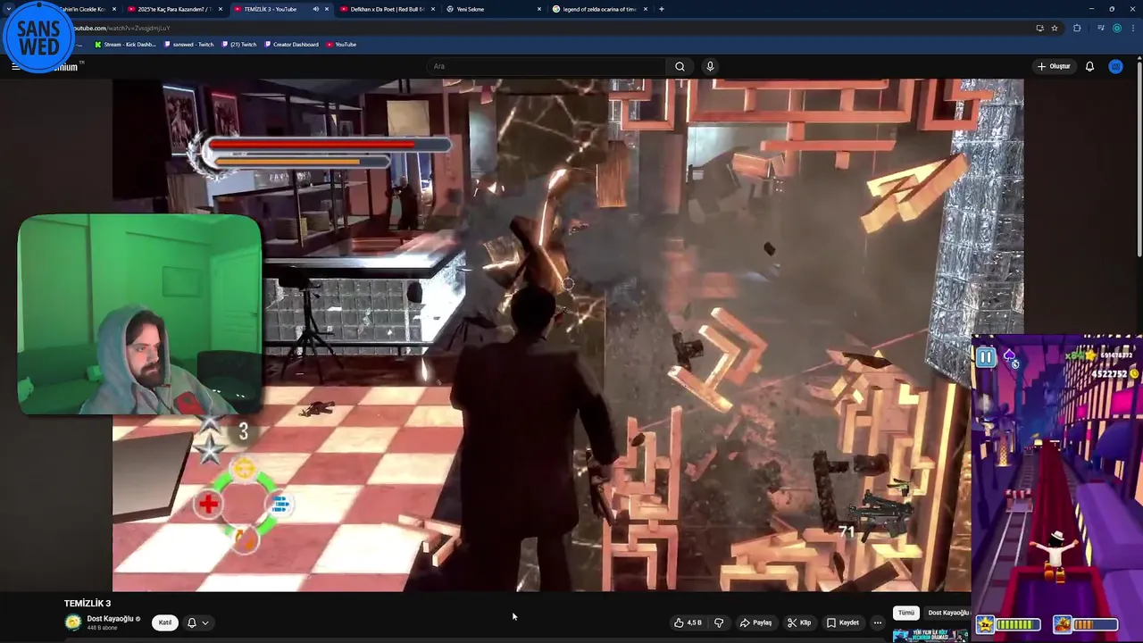
Task: Switch to Defkhan x Da Poet tab
Action: [387, 9]
